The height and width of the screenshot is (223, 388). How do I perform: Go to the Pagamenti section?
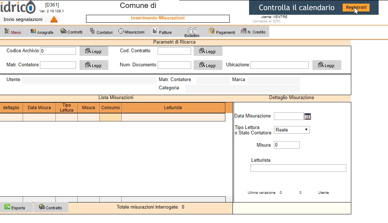tap(222, 32)
